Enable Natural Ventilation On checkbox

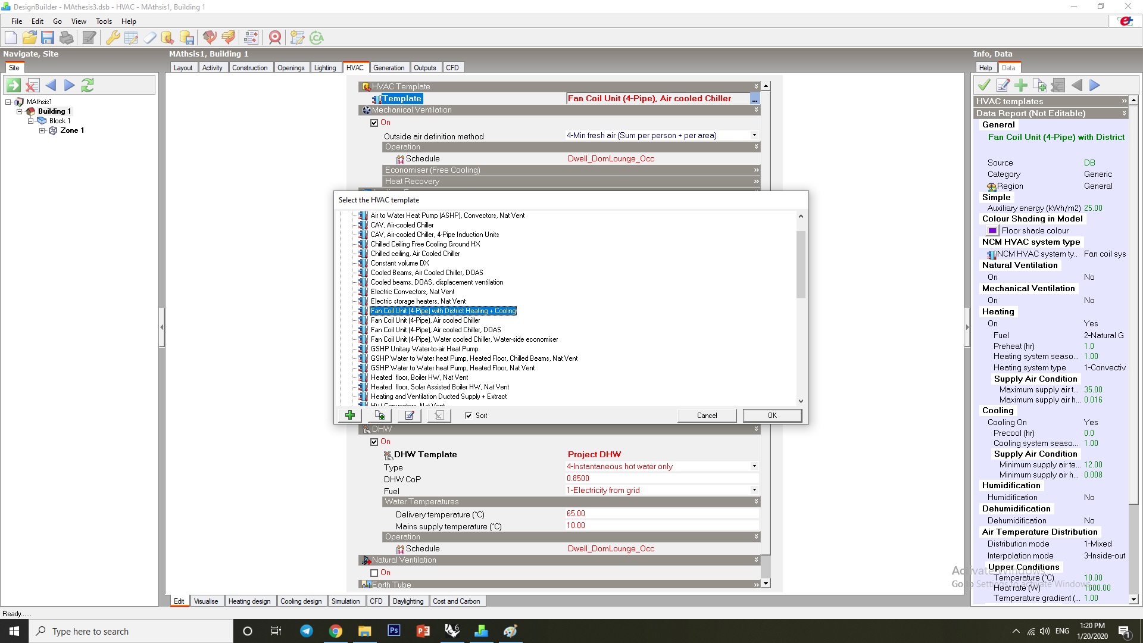tap(374, 573)
